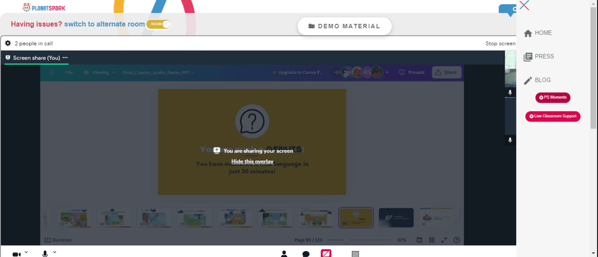The width and height of the screenshot is (598, 257).
Task: Click the gray square icon in bottom bar
Action: (x=355, y=254)
